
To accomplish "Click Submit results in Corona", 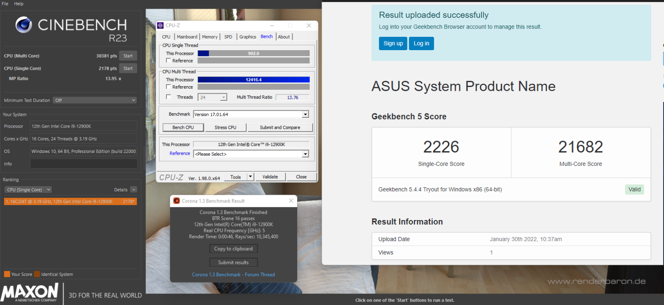I will pyautogui.click(x=233, y=262).
